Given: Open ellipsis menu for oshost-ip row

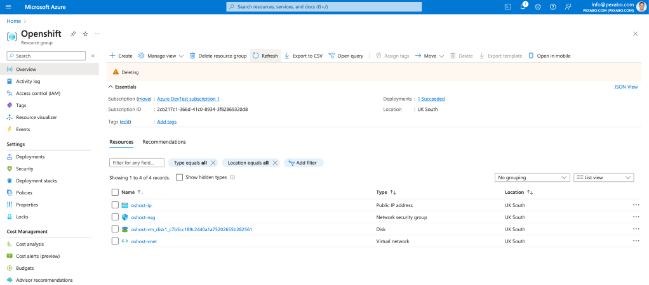Looking at the screenshot, I should (x=636, y=205).
